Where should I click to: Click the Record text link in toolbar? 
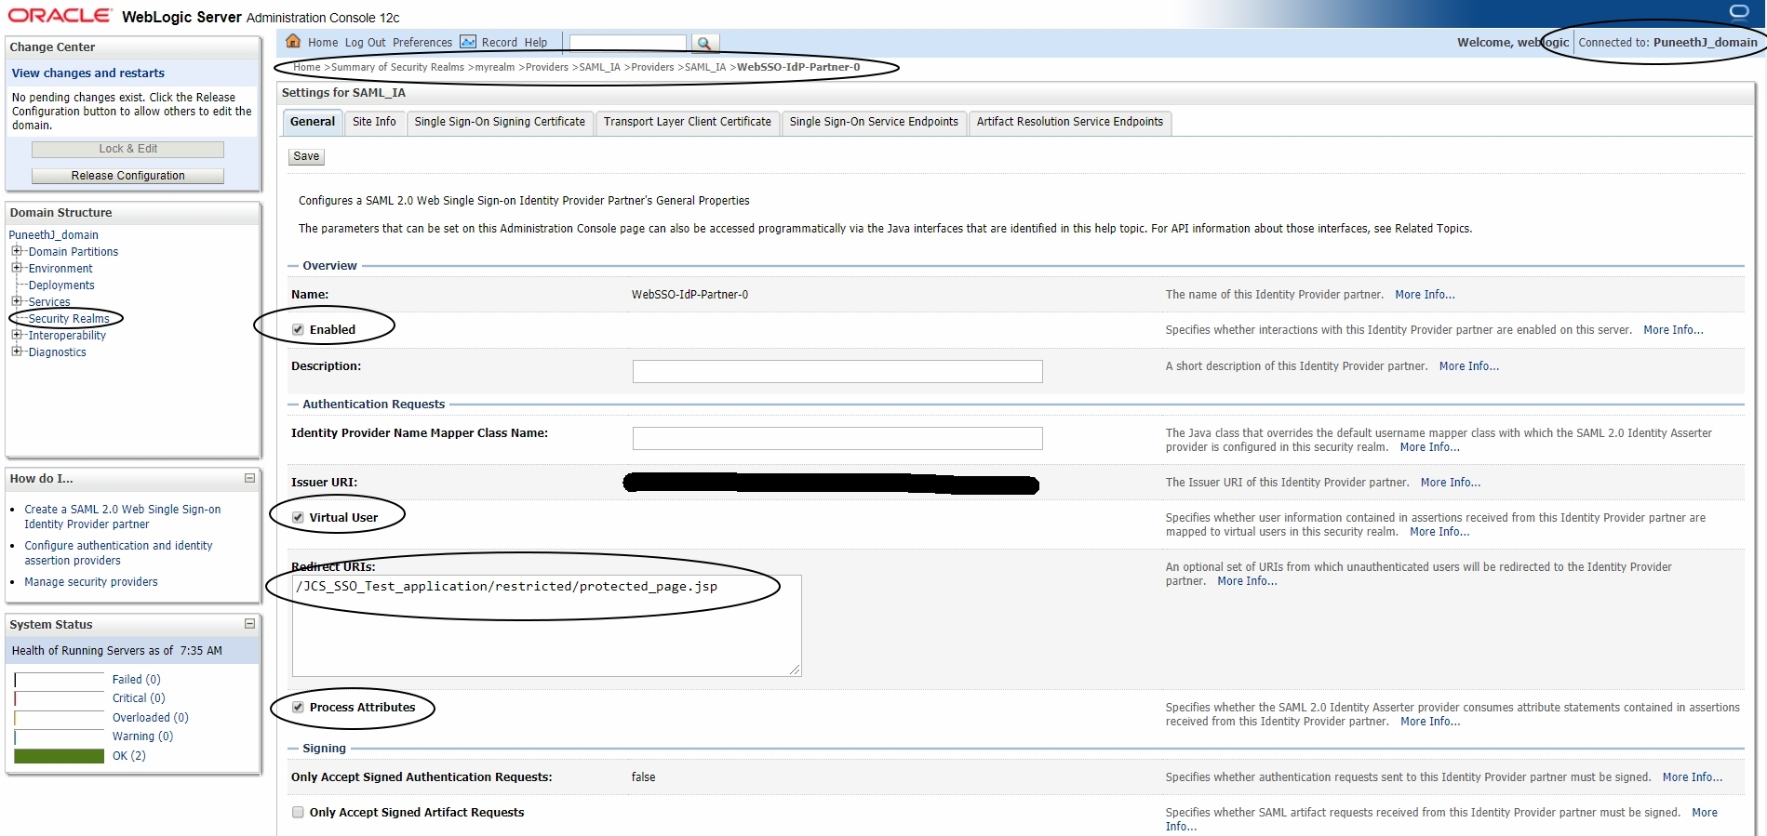click(x=500, y=43)
